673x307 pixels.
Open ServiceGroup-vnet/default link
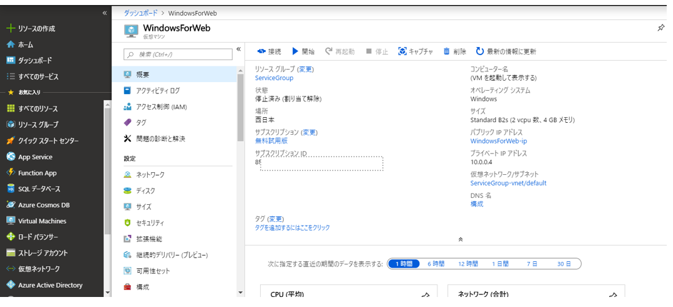coord(508,183)
